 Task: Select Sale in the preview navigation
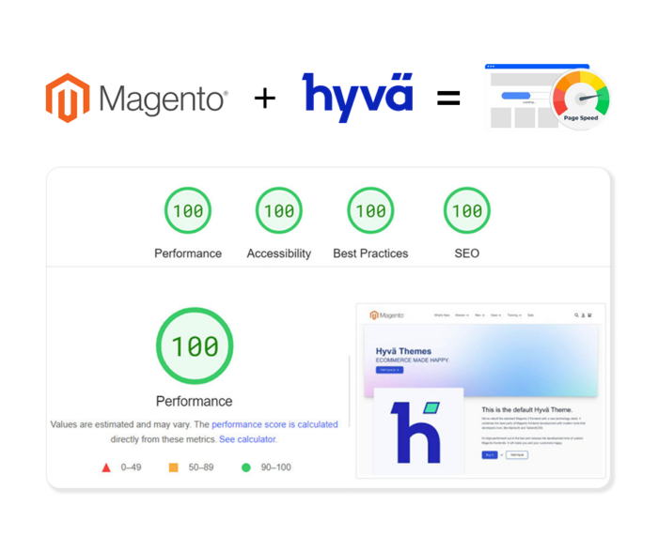(531, 315)
